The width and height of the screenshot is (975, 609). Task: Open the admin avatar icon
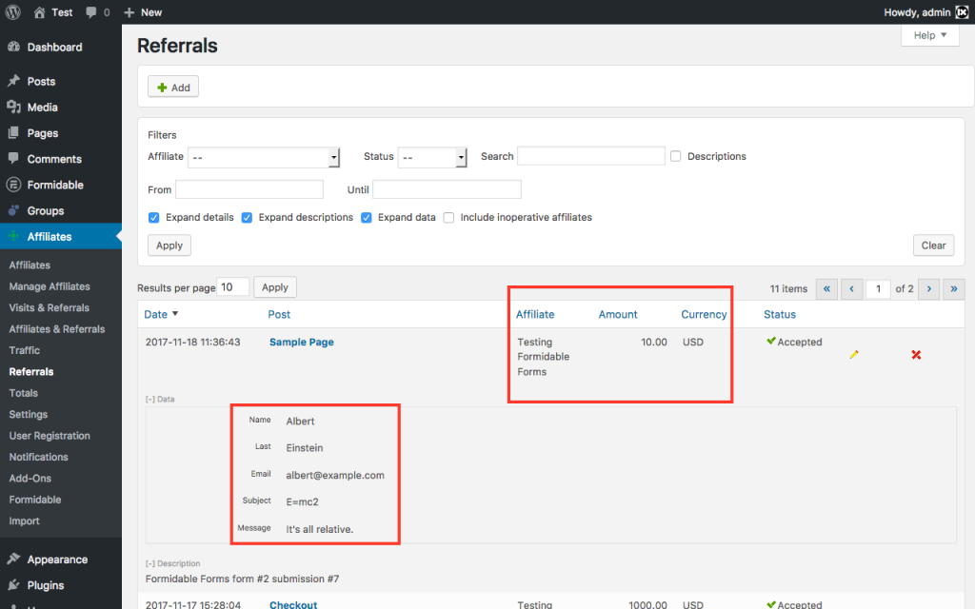[x=961, y=12]
